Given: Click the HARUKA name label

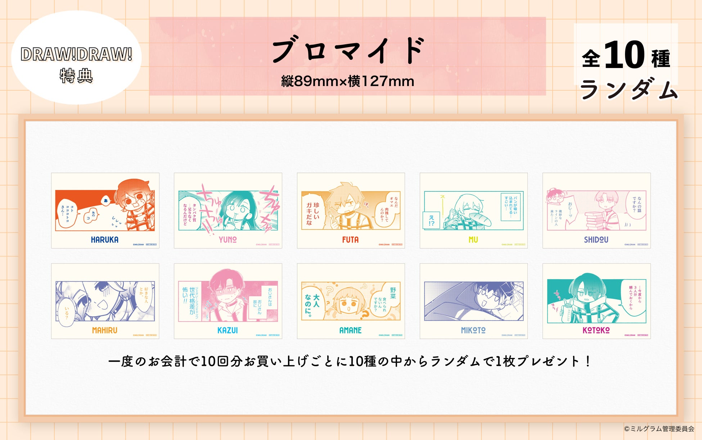Looking at the screenshot, I should (x=105, y=240).
